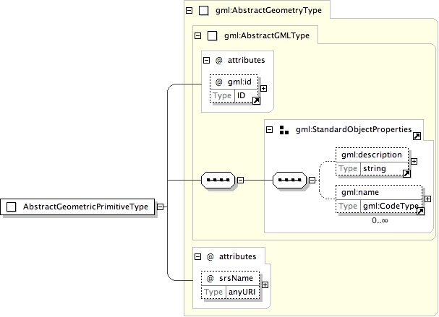
Task: Collapse the lower attributes group of AbstractGeometryType
Action: click(x=198, y=256)
